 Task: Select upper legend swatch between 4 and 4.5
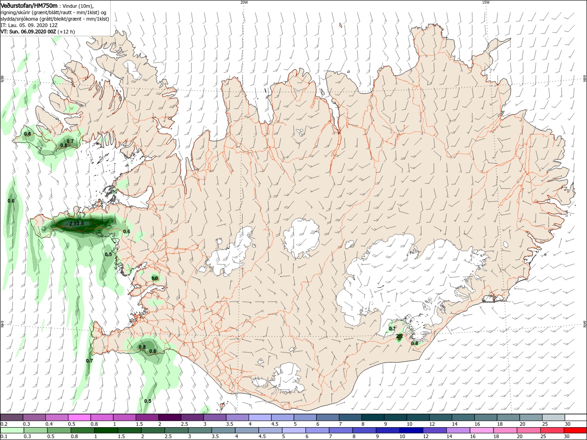260,418
